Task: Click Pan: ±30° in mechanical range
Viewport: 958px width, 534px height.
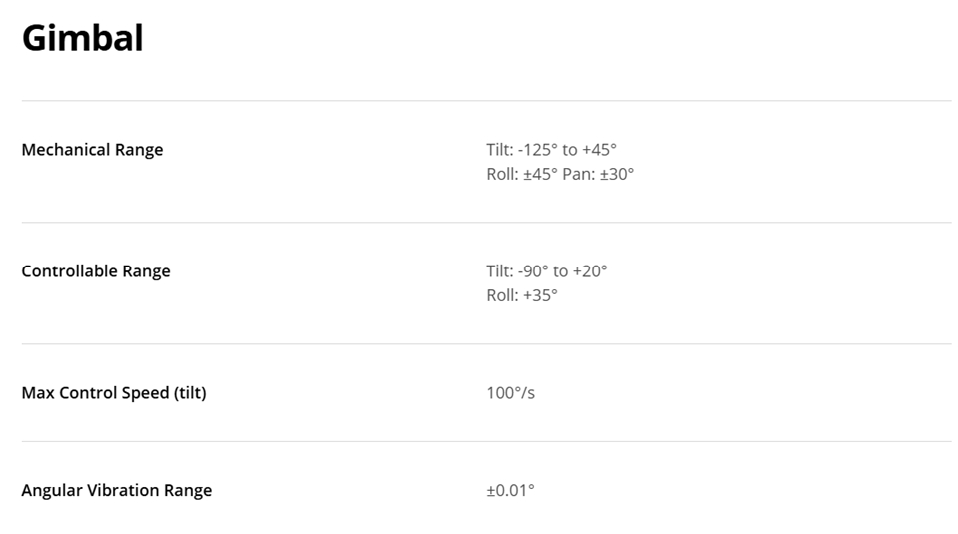Action: pyautogui.click(x=598, y=174)
